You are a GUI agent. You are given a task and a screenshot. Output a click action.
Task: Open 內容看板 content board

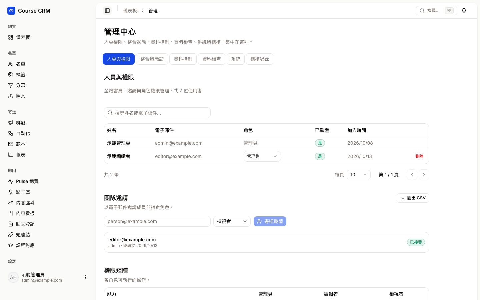(48, 213)
